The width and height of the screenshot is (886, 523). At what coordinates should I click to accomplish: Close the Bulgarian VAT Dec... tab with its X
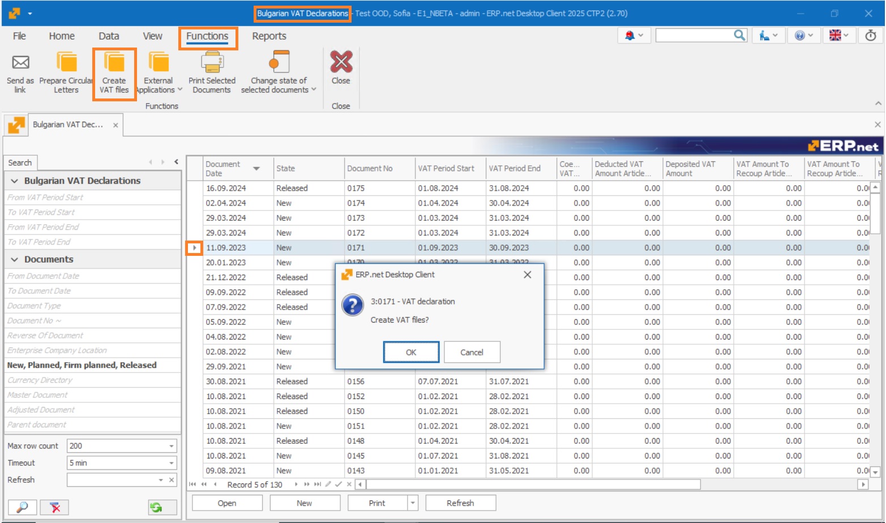click(x=115, y=125)
